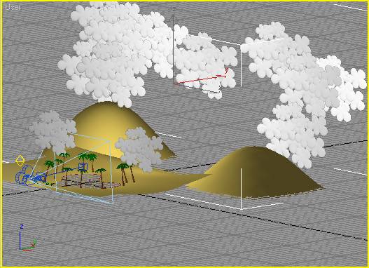Click the world axis tripod indicator

click(x=27, y=238)
